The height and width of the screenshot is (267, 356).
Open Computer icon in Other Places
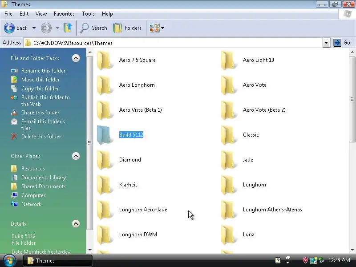pos(14,195)
